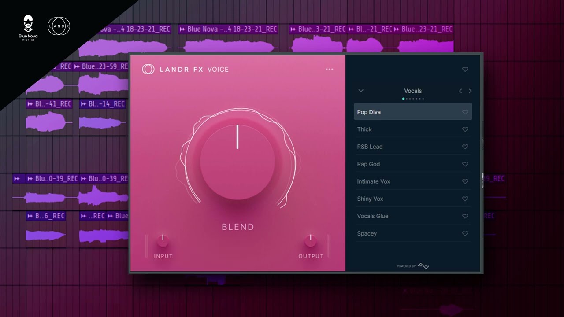Screen dimensions: 564x317
Task: Select the Pop Diva preset
Action: tap(413, 112)
